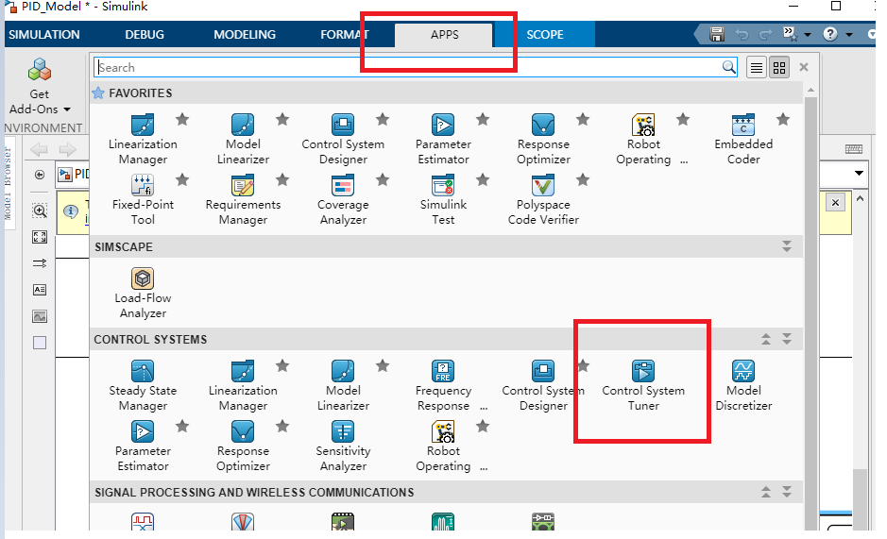Toggle favorite star for Simulink Test
Image resolution: width=887 pixels, height=539 pixels.
pyautogui.click(x=483, y=180)
